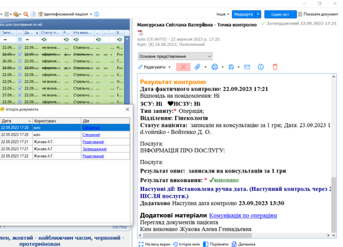Sort history by the Дата header
Screen dimensions: 343x247
point(16,121)
